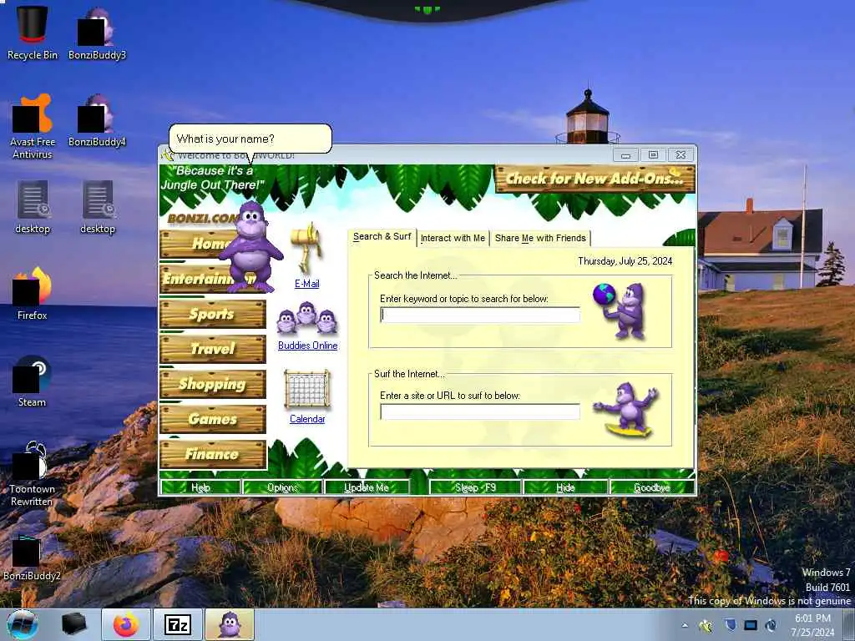
Task: Click the BonziBuddy taskbar icon
Action: pos(230,624)
